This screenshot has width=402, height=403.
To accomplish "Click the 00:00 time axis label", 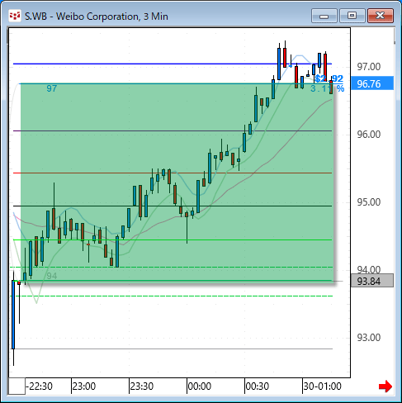I will (200, 386).
